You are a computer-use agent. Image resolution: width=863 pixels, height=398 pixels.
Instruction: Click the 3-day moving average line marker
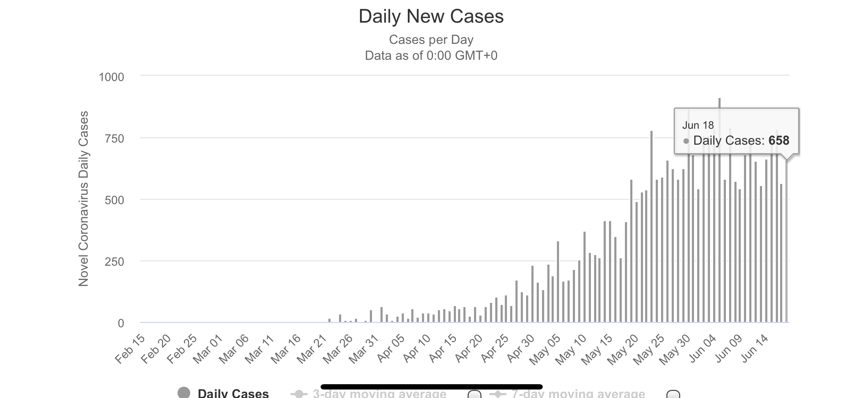click(x=299, y=394)
